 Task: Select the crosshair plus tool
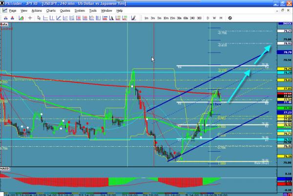[30, 18]
